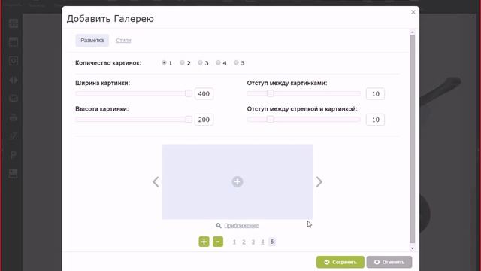The image size is (481, 271).
Task: Click the magnifier icon beside Приближение
Action: point(219,226)
